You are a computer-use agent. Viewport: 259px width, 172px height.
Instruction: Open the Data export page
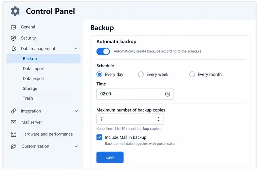point(34,79)
